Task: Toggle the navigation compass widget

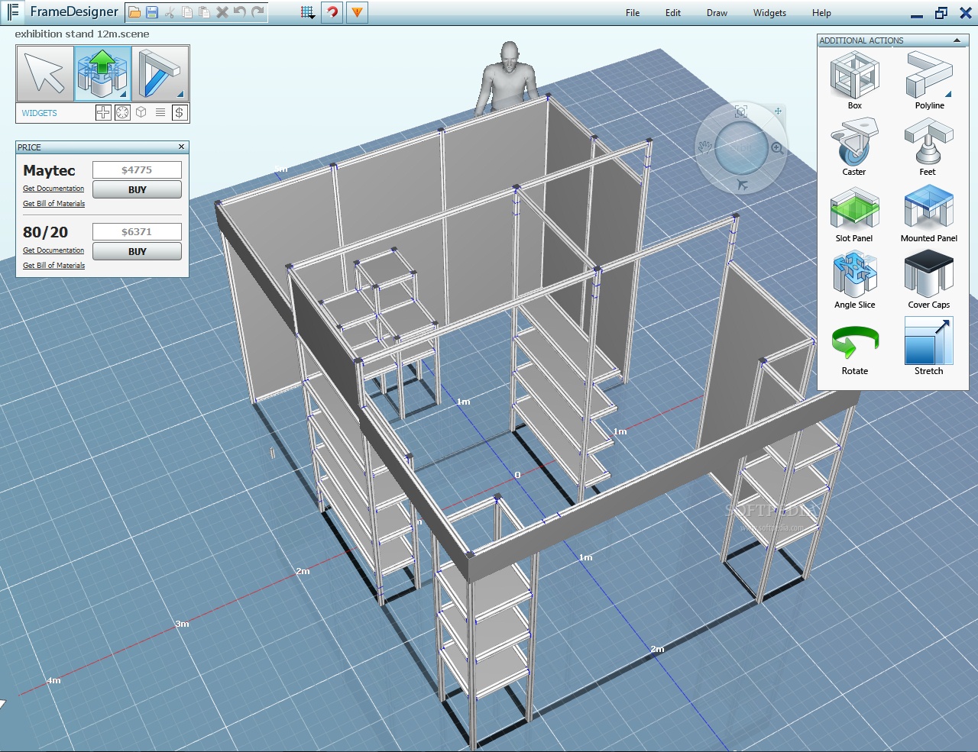Action: tap(122, 113)
